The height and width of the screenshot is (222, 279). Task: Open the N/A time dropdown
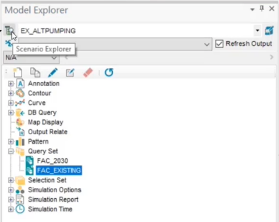31,58
